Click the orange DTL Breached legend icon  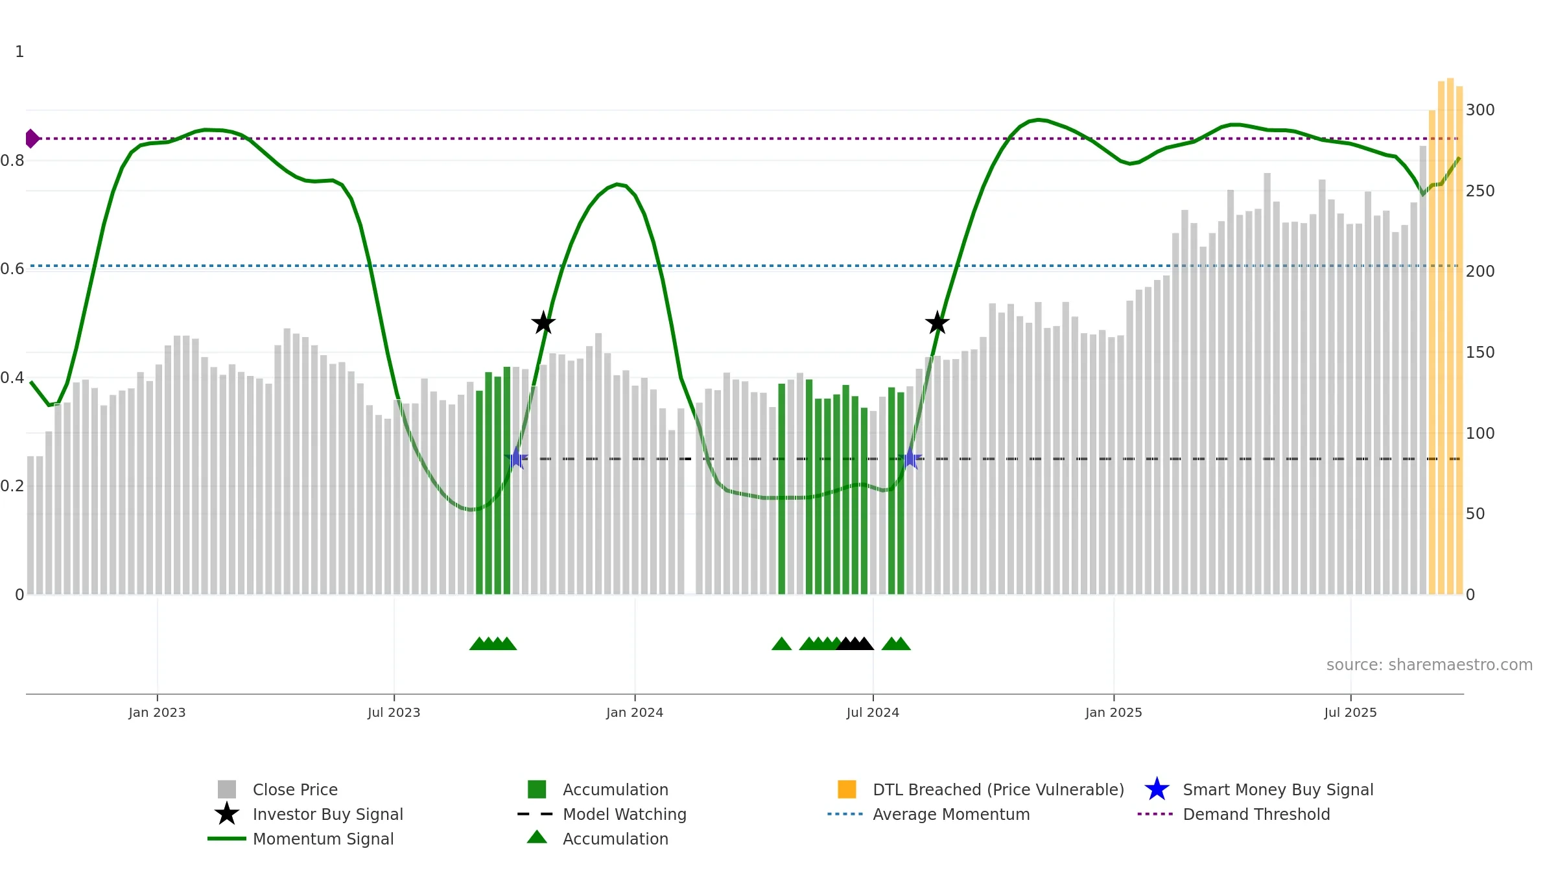click(x=847, y=789)
